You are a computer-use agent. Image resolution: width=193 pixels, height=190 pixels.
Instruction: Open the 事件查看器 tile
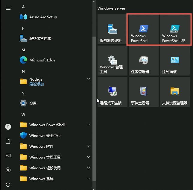pyautogui.click(x=144, y=92)
